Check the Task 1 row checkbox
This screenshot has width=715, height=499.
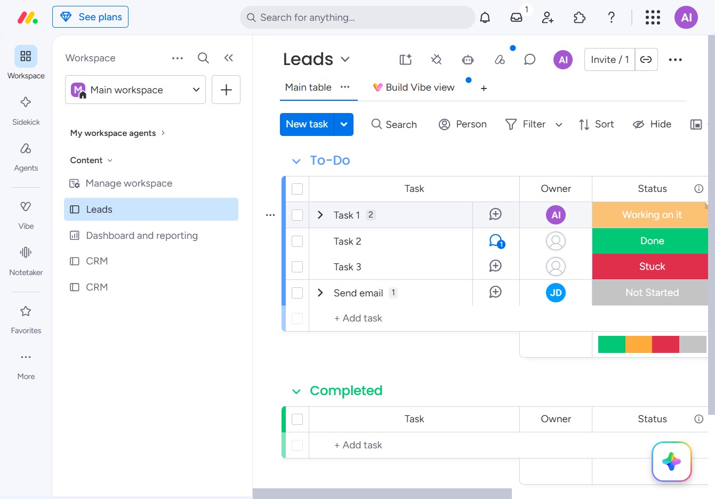pos(298,215)
